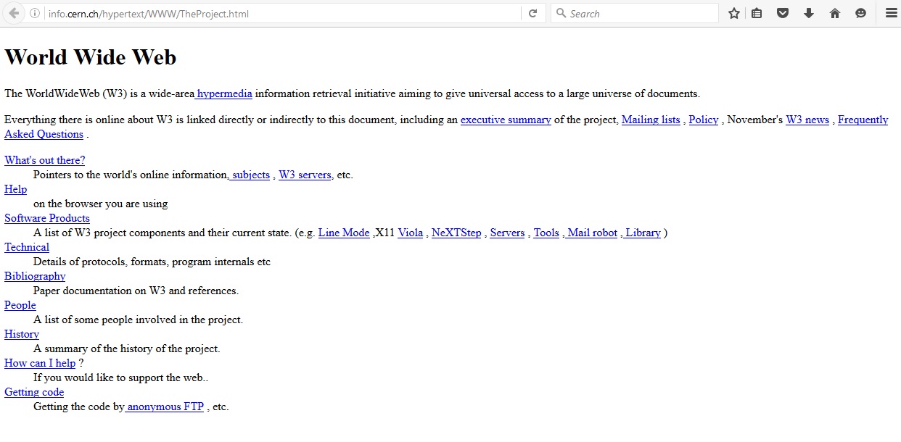Click text 'Paper documentation on W3 and references.'
The height and width of the screenshot is (442, 901).
[x=136, y=291]
